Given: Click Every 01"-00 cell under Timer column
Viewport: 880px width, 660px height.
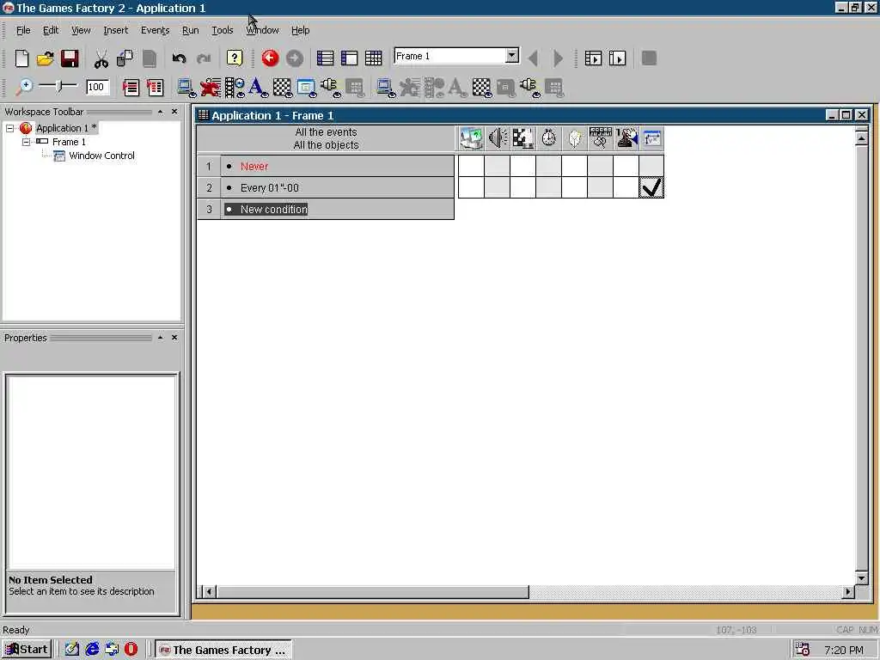Looking at the screenshot, I should coord(549,187).
